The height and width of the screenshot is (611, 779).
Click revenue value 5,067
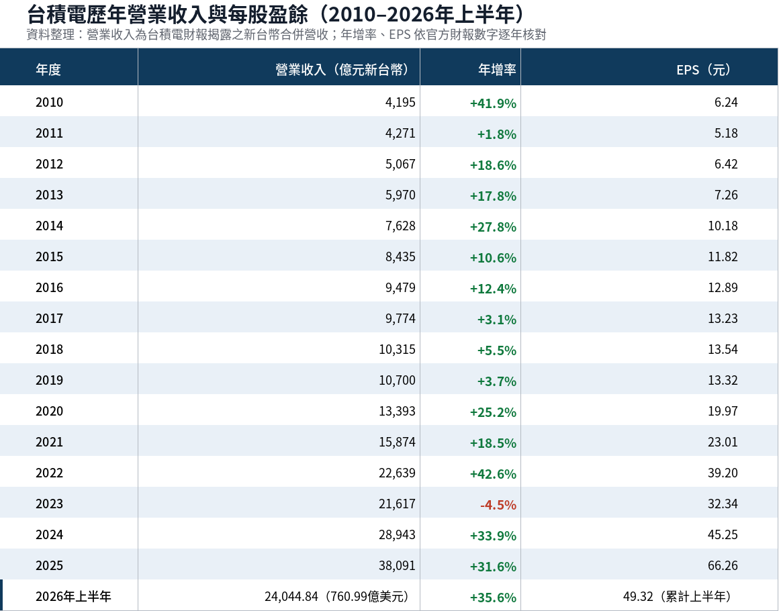tap(400, 164)
